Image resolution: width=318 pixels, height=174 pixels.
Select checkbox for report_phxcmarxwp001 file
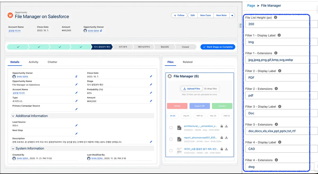coord(171,139)
